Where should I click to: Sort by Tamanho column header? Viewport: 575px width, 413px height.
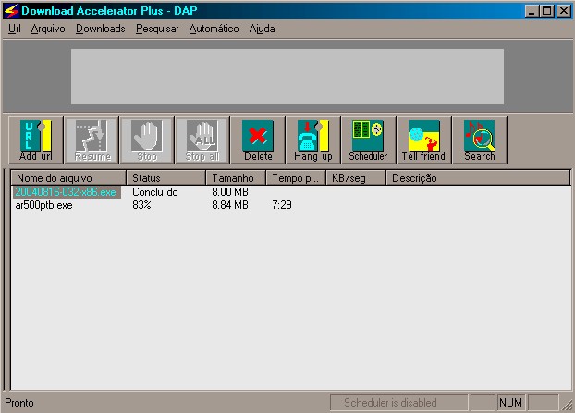point(236,178)
